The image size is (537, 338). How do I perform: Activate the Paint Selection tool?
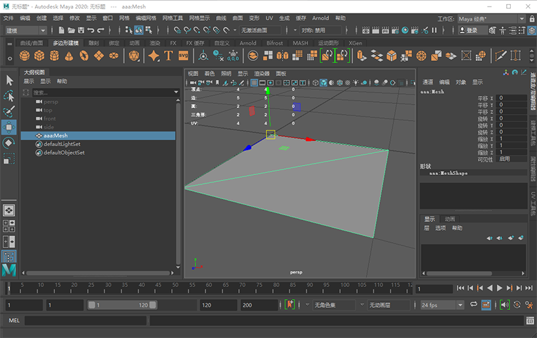[x=9, y=111]
